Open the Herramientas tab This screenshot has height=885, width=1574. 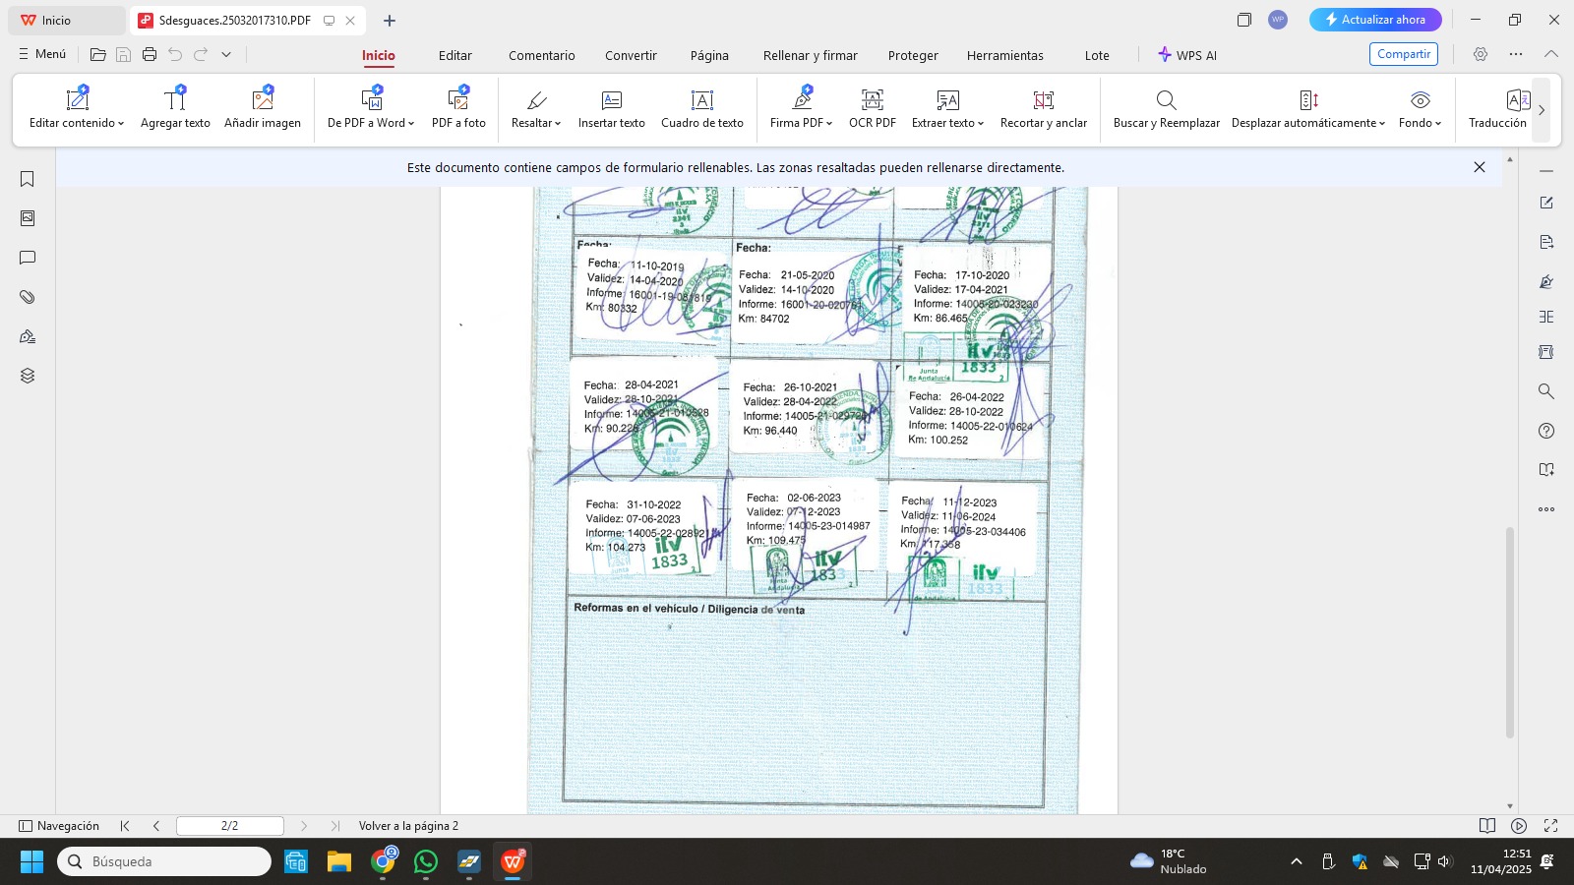[x=1005, y=55]
